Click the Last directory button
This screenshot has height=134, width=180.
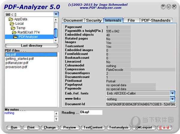pyautogui.click(x=32, y=46)
